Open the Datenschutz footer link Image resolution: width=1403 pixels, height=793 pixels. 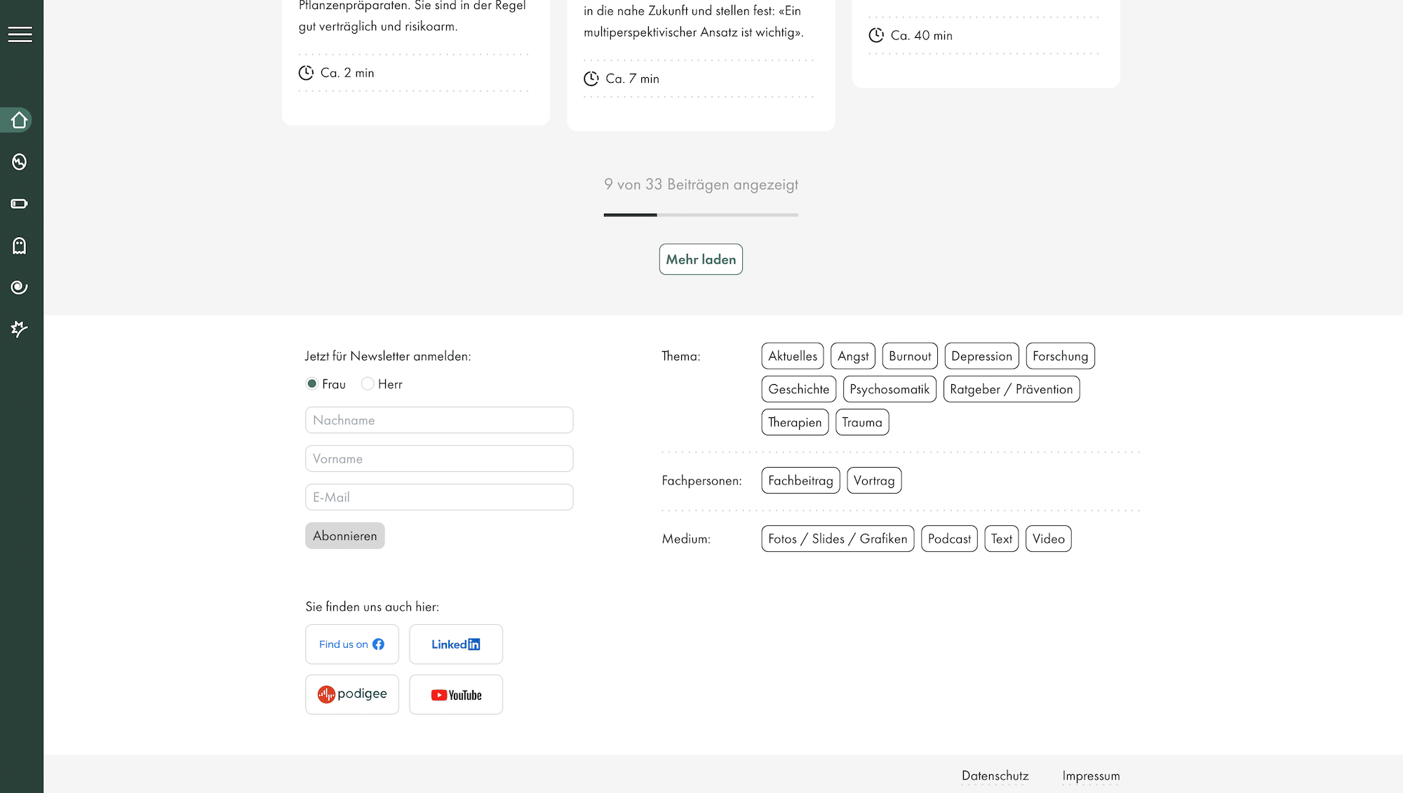995,775
